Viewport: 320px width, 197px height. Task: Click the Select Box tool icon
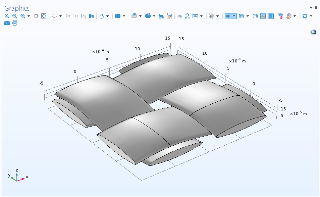click(x=162, y=16)
